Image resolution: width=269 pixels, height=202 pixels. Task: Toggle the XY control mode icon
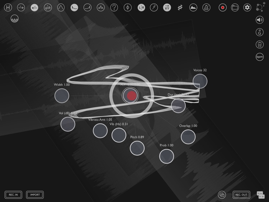tap(167, 8)
